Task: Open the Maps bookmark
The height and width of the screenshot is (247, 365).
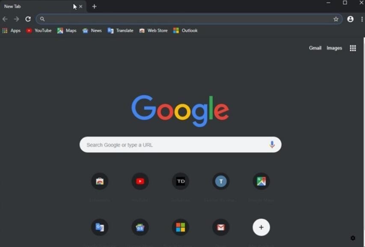Action: [67, 30]
